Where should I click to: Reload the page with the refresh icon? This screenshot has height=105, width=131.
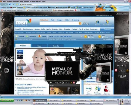[x=10, y=4]
